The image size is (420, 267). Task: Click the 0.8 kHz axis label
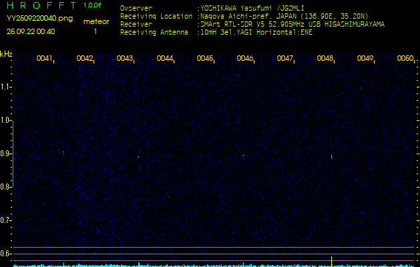(x=5, y=187)
